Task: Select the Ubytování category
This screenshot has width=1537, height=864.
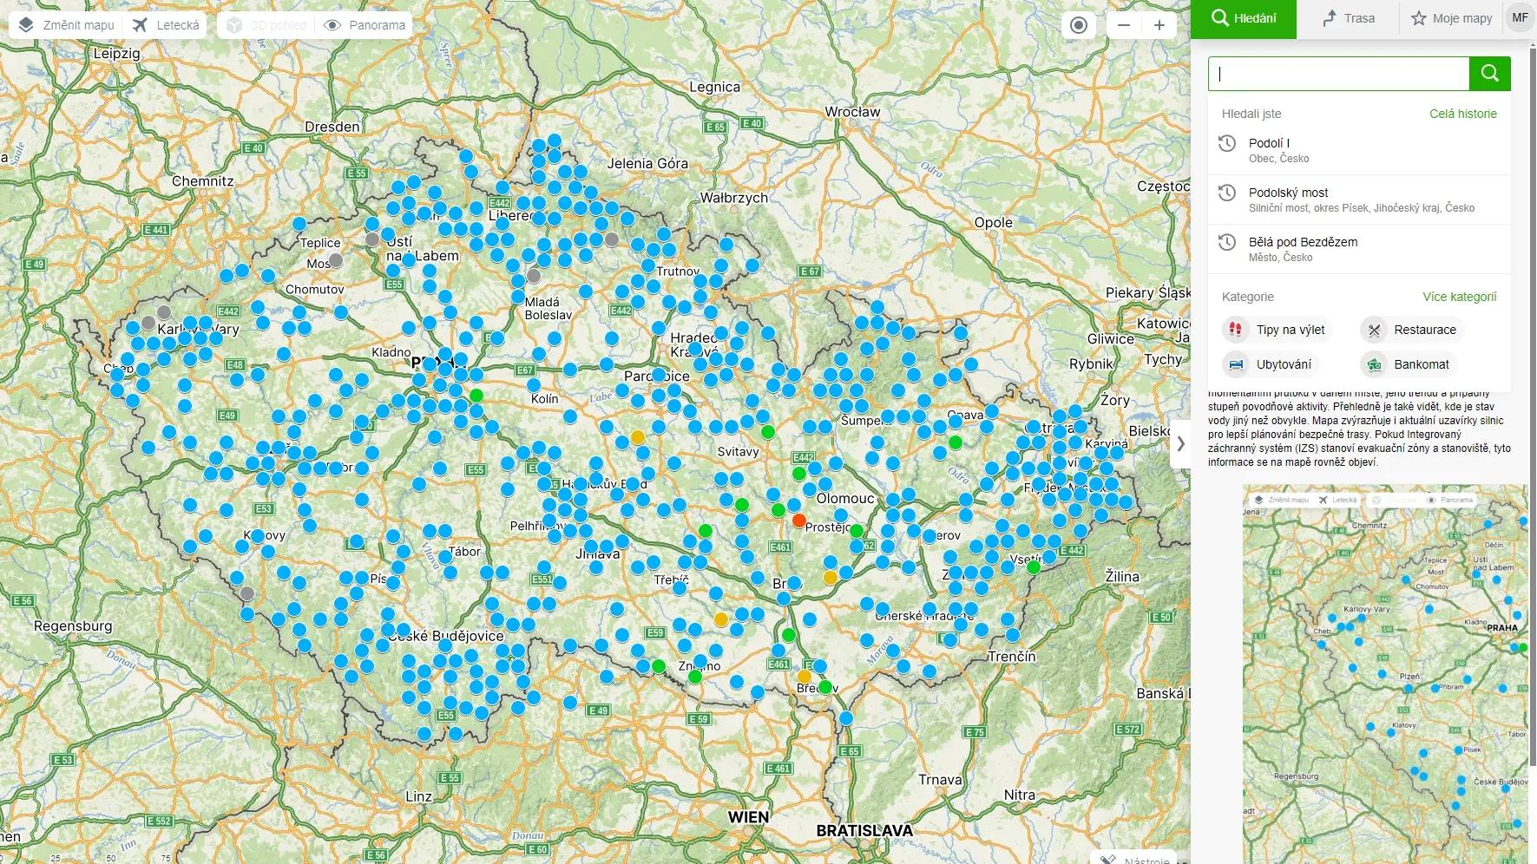Action: 1271,364
